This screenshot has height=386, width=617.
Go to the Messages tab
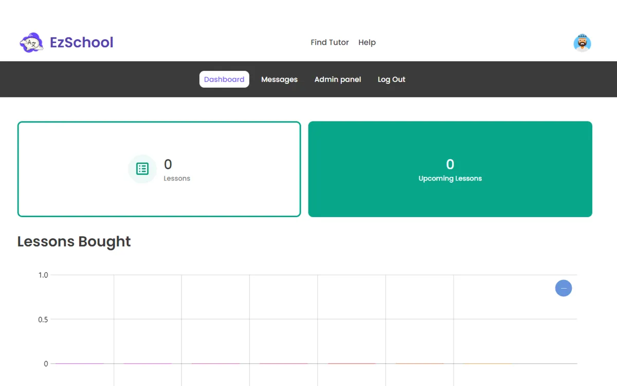[279, 79]
